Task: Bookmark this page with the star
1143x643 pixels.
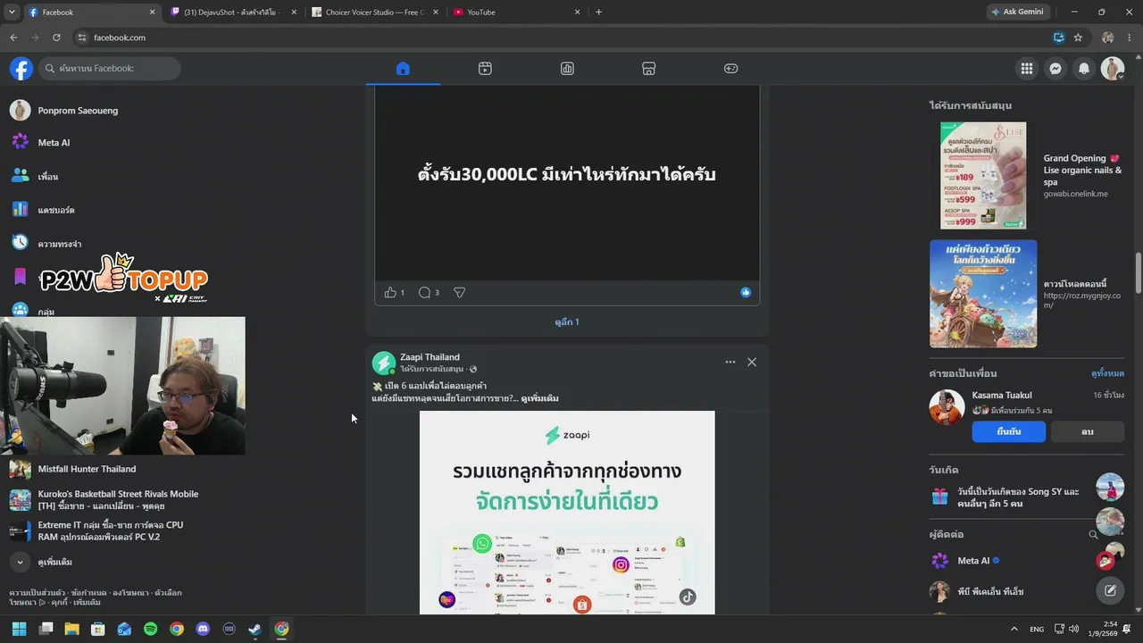Action: click(x=1078, y=38)
